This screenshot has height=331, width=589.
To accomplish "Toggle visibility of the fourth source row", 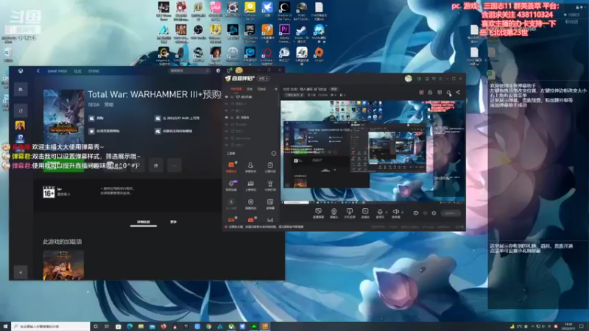I will (227, 118).
